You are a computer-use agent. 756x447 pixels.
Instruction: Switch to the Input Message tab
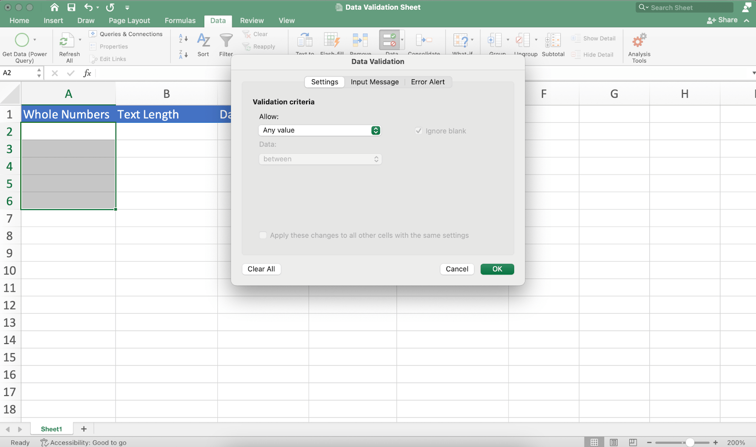[x=374, y=82]
